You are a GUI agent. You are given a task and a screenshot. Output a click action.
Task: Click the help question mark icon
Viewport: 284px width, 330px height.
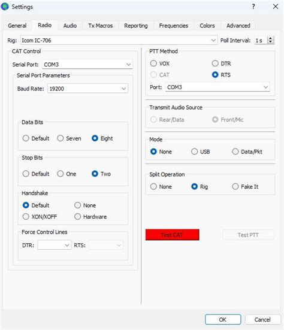[x=253, y=7]
